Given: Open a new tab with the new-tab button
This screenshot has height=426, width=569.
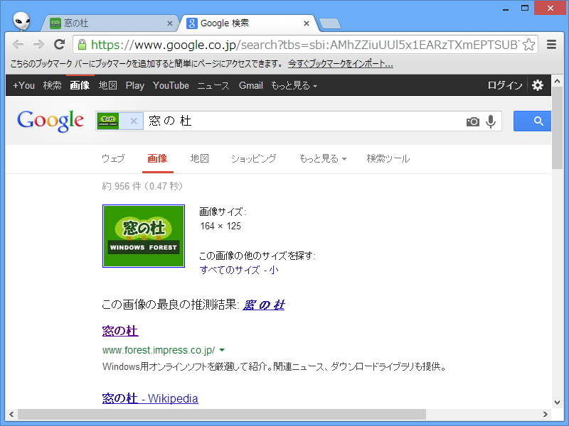Looking at the screenshot, I should [x=330, y=23].
